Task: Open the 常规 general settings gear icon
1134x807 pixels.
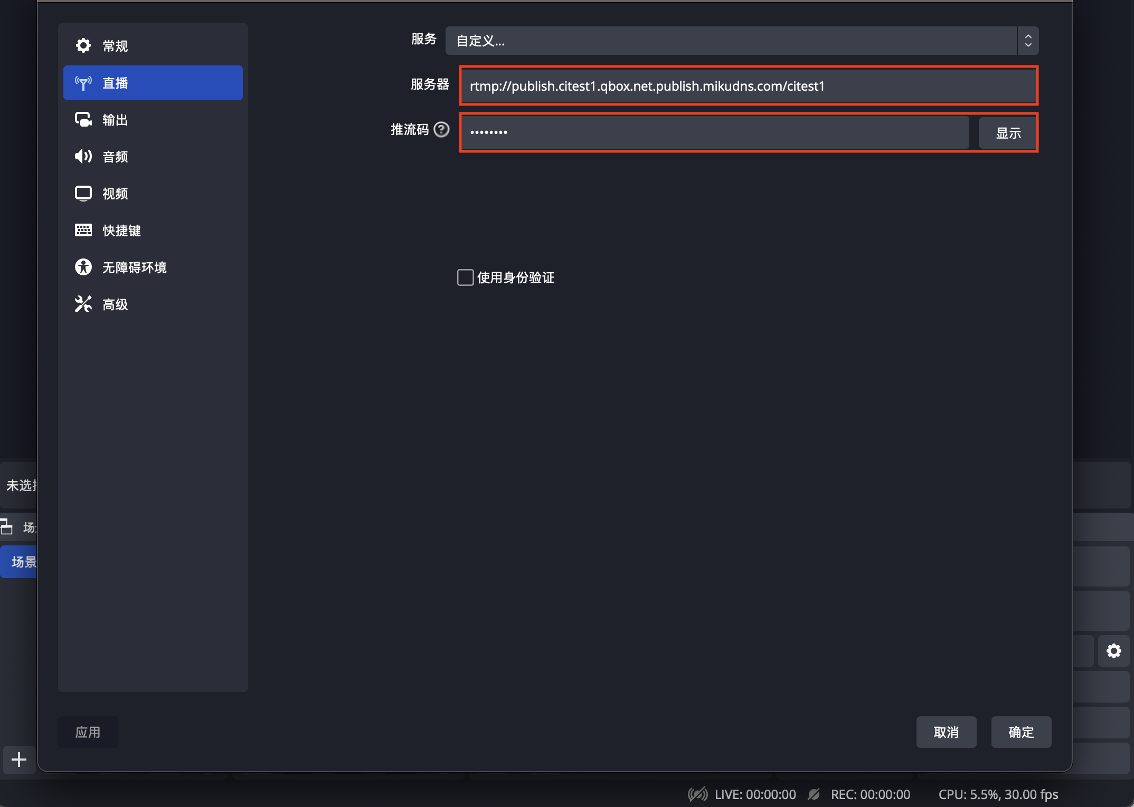Action: coord(83,46)
